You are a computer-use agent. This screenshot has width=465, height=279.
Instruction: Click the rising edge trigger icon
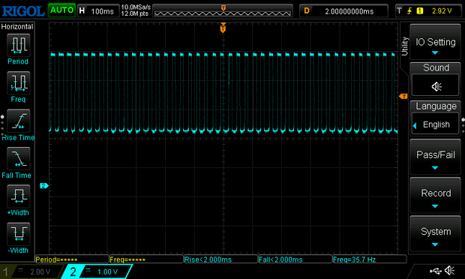coord(409,11)
